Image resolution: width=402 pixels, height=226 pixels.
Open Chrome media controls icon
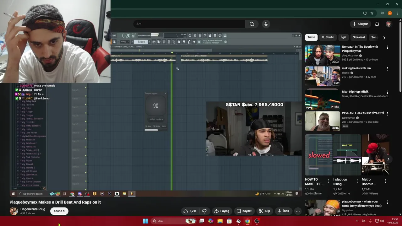[382, 13]
